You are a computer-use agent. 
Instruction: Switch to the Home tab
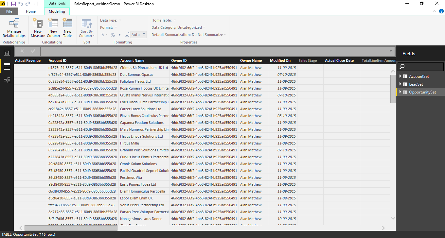[31, 11]
